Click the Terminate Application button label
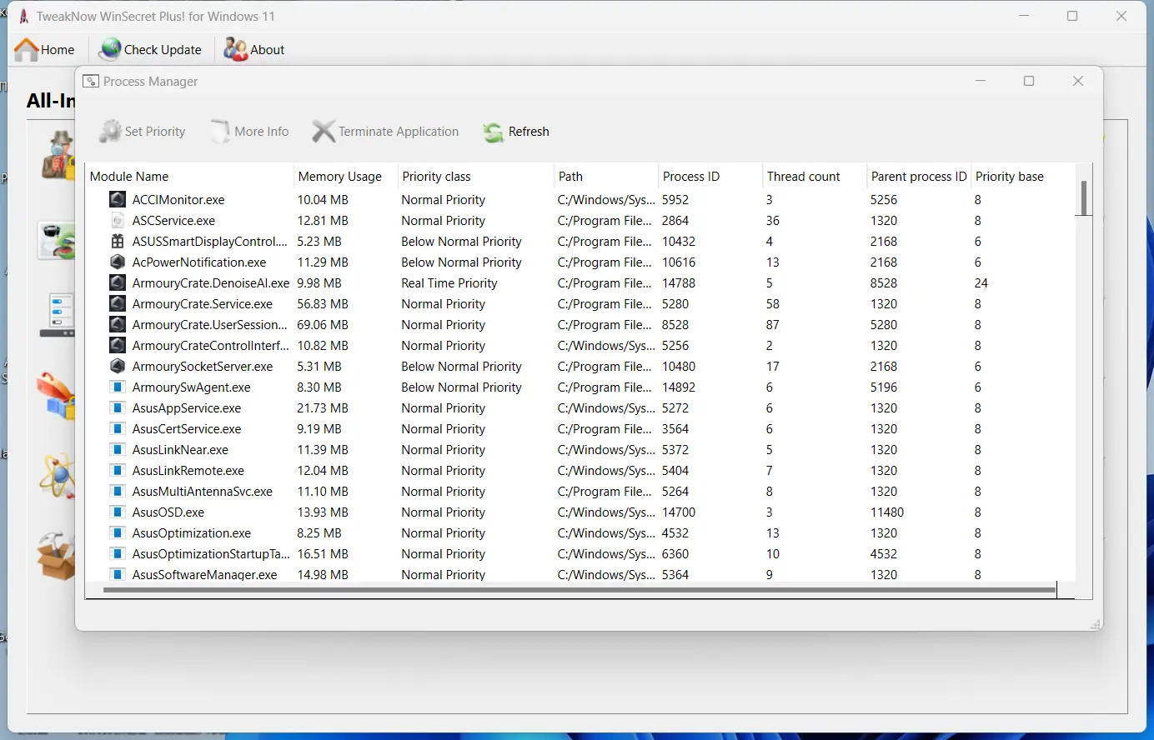1154x740 pixels. pos(399,131)
